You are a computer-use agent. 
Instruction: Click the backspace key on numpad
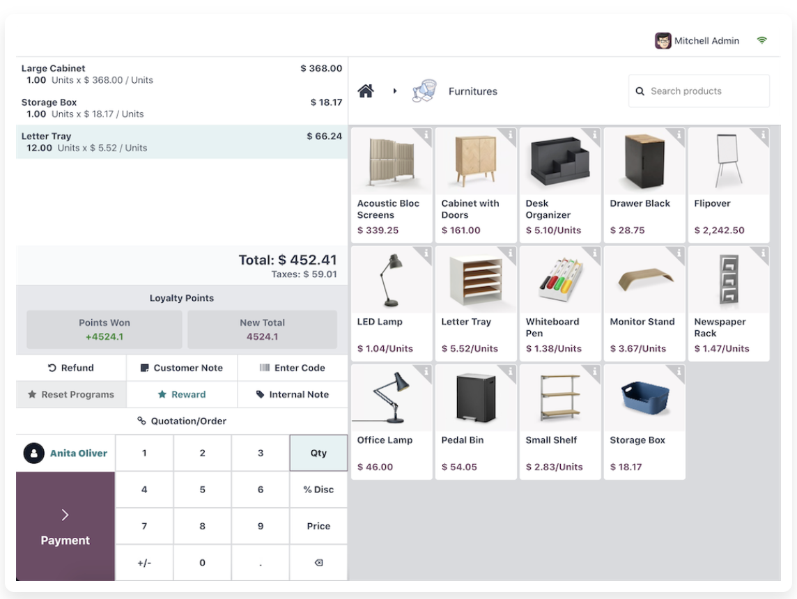tap(318, 562)
